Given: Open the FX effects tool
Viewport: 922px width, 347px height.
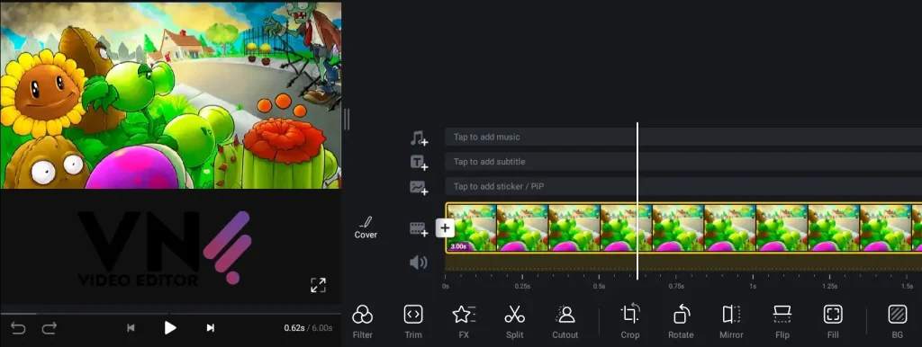Looking at the screenshot, I should (464, 321).
